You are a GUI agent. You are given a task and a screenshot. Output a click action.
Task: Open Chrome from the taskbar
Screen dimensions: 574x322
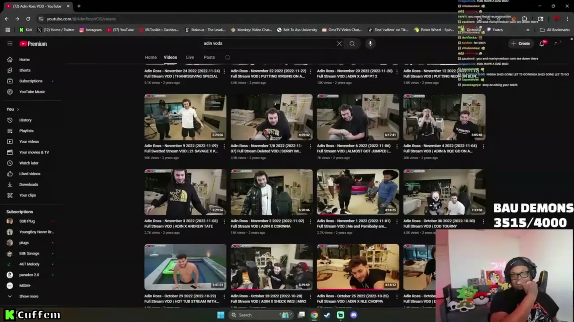(314, 315)
